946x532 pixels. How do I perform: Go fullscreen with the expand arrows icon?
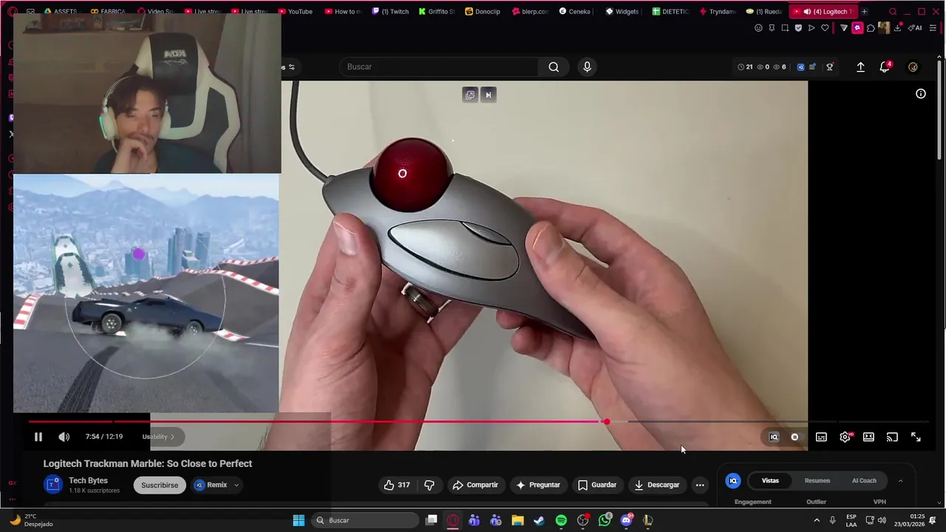(x=916, y=437)
